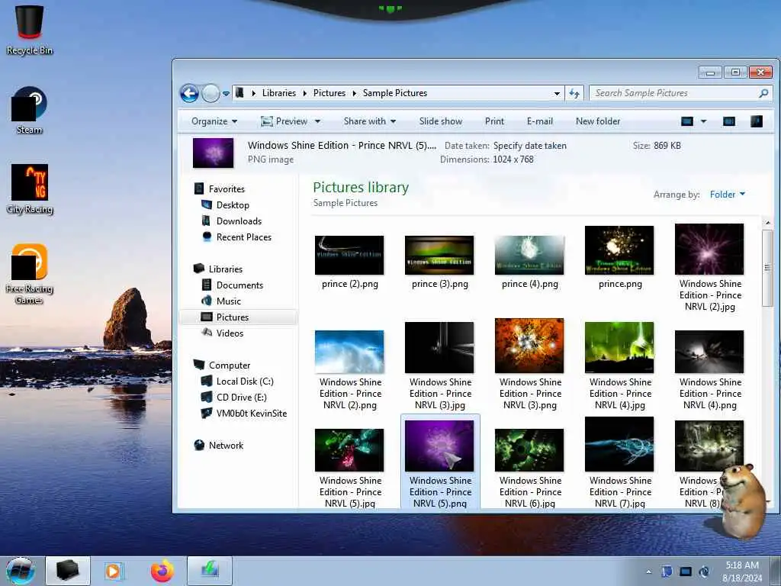
Task: Click the arrow after Libraries in address bar
Action: (x=304, y=93)
